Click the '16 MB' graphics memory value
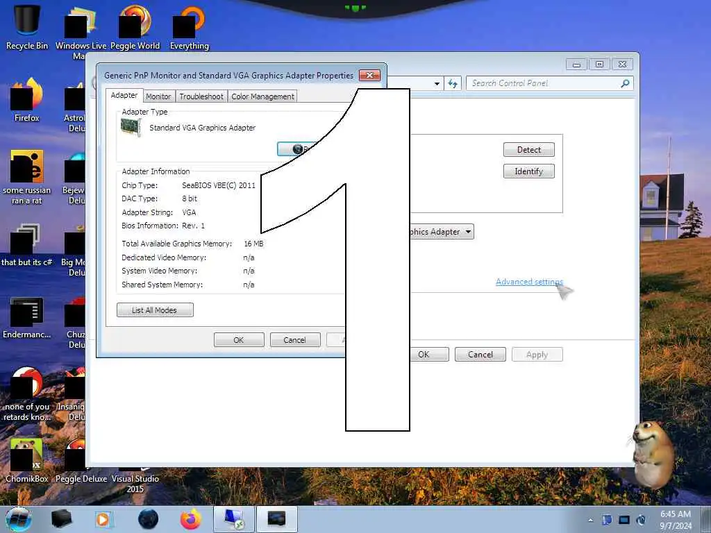 (x=253, y=244)
